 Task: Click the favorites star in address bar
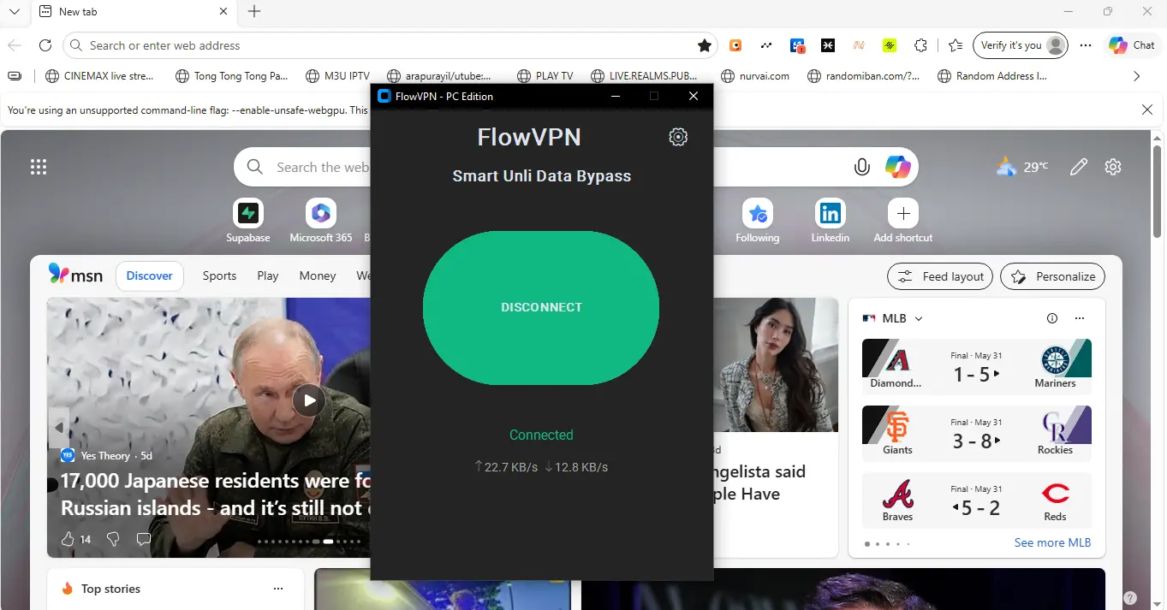click(x=705, y=45)
